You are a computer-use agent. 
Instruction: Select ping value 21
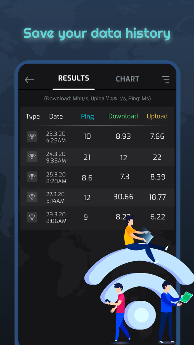(x=87, y=157)
